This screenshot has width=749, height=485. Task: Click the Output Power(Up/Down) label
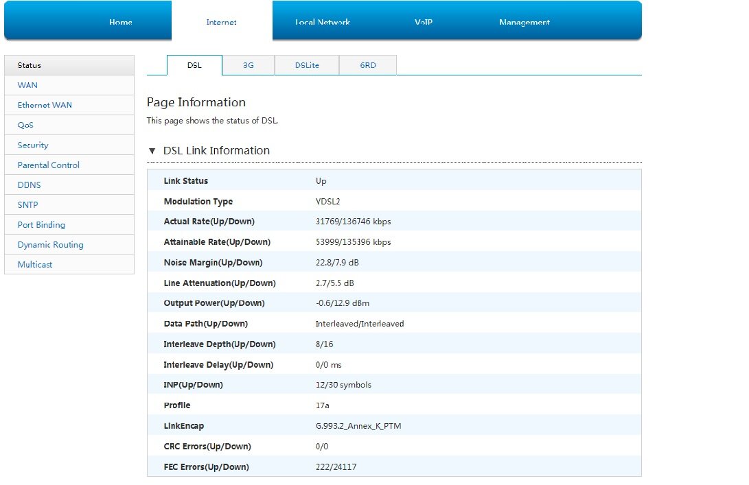click(214, 303)
